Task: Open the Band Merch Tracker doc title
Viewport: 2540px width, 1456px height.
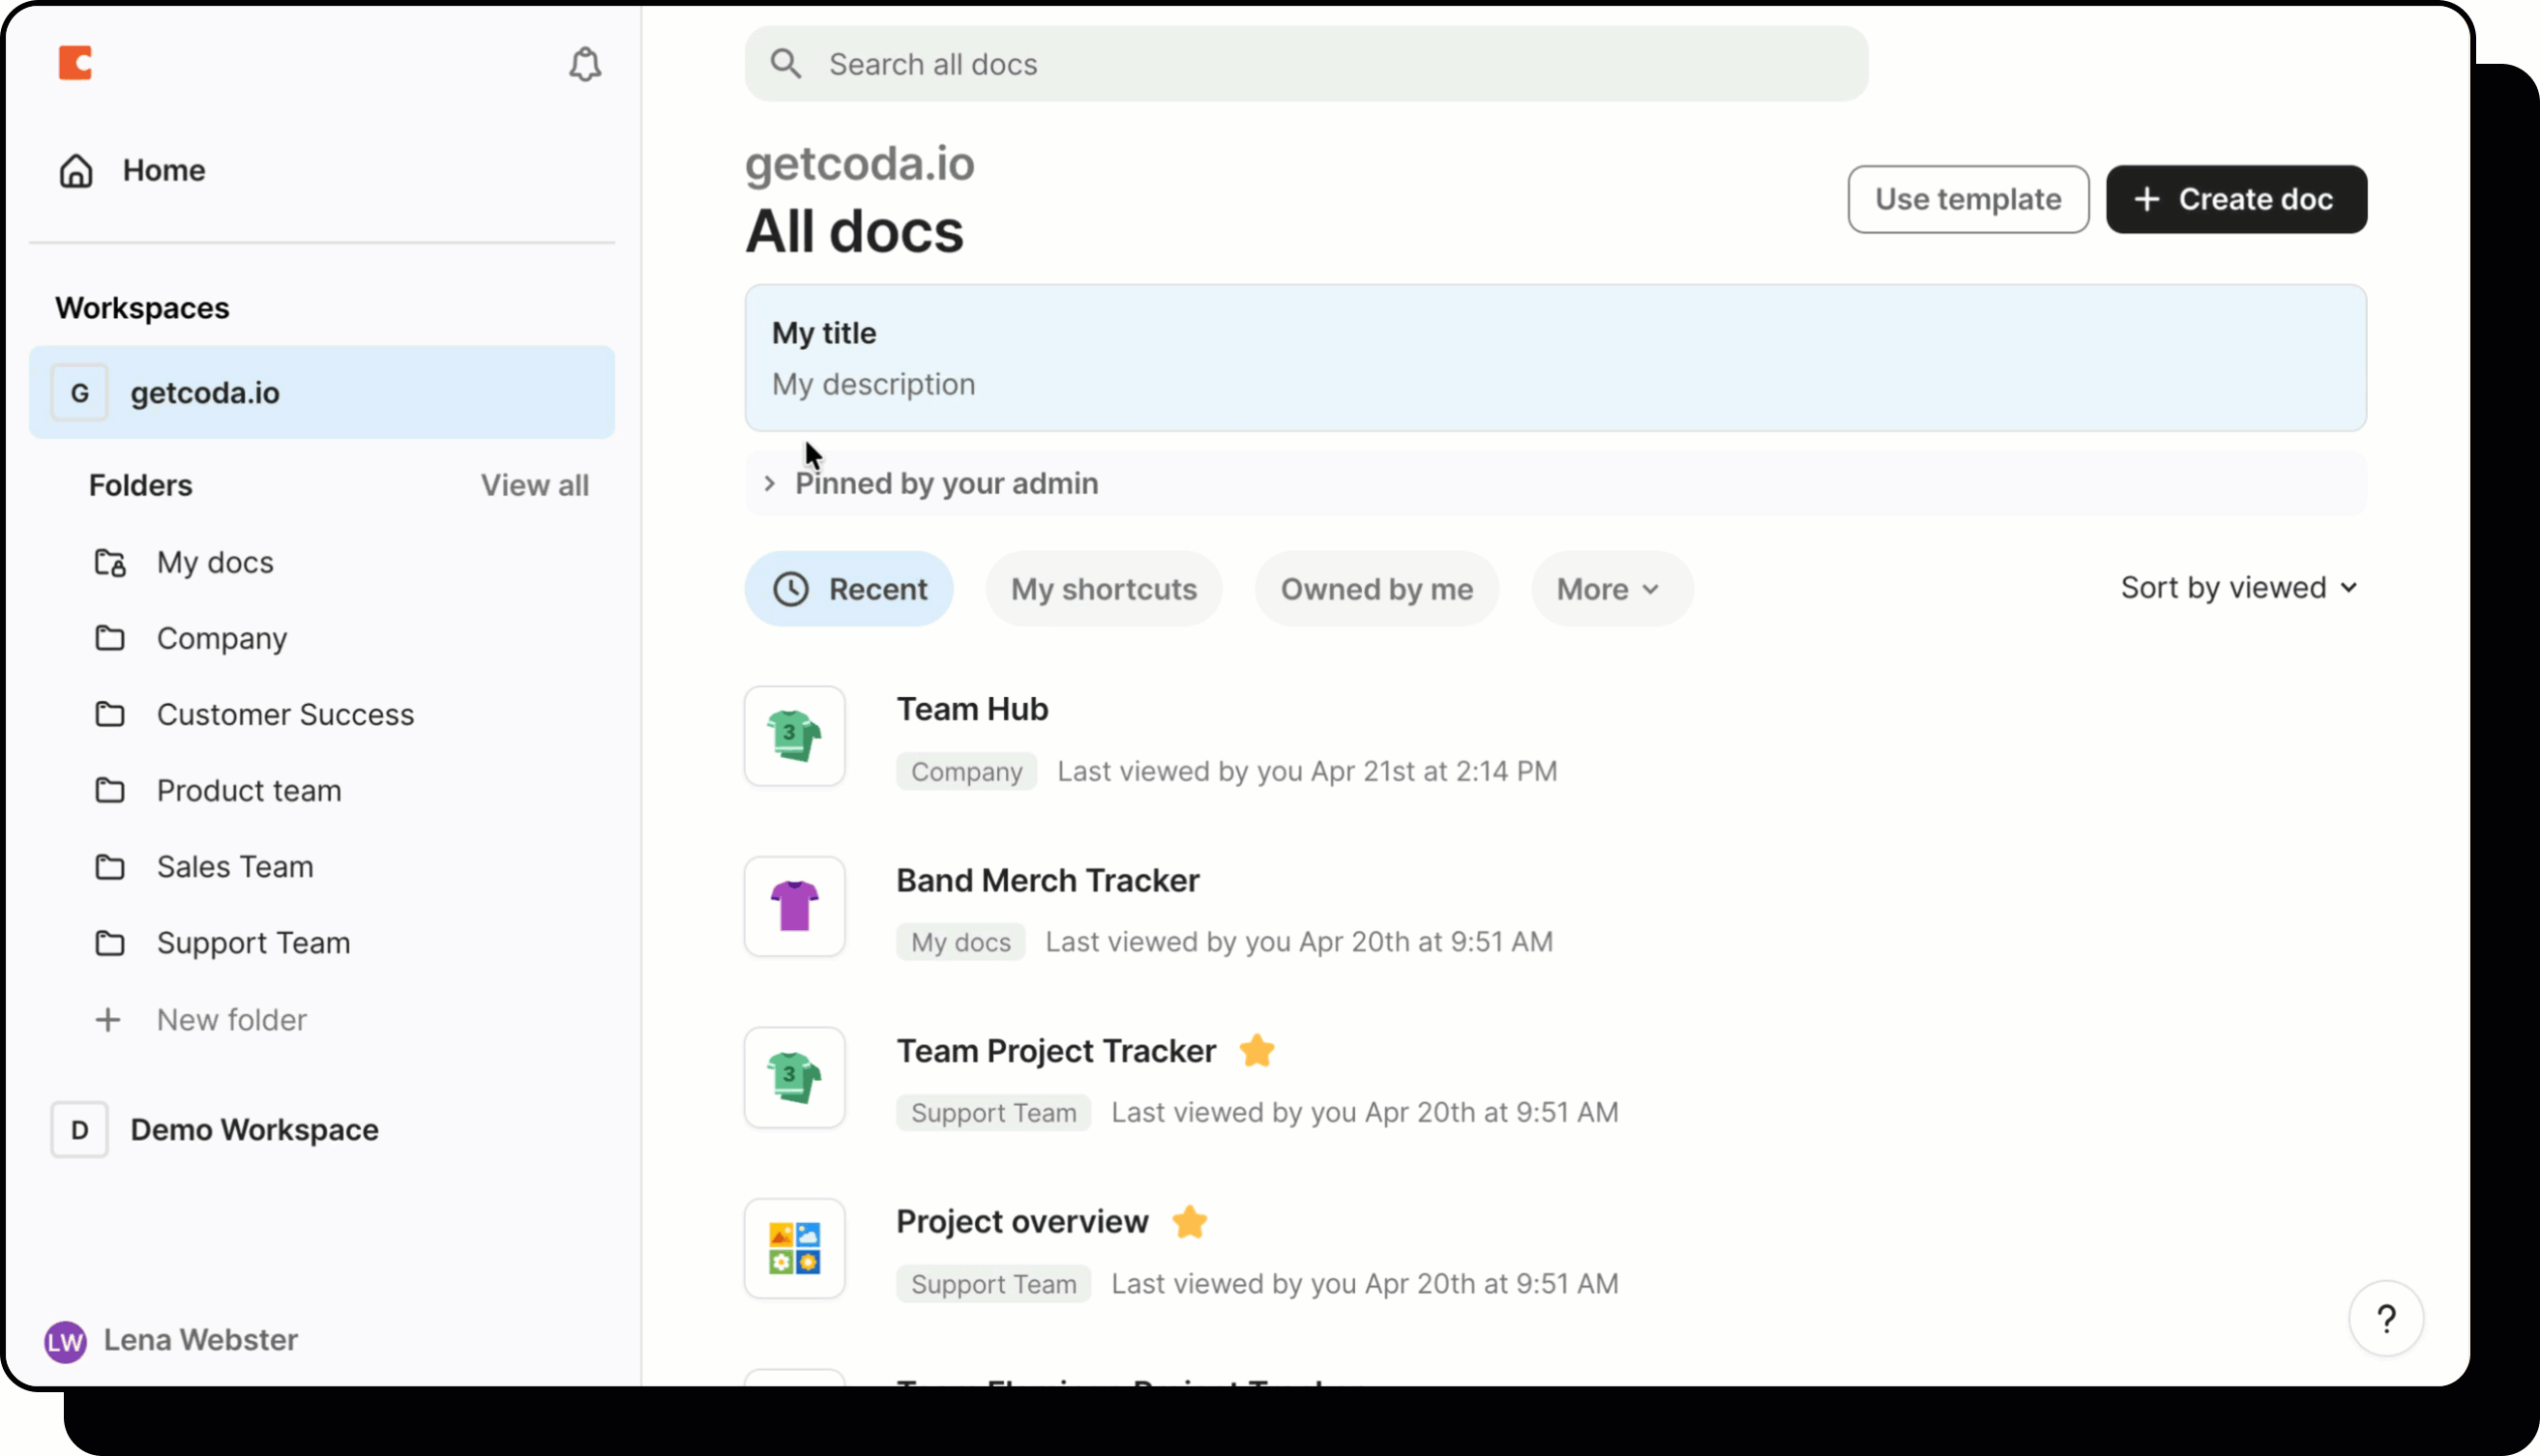Action: point(1048,880)
